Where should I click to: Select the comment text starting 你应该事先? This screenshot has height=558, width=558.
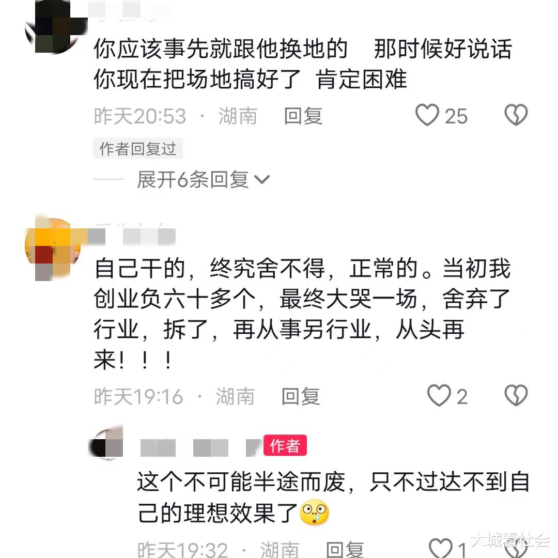[303, 64]
